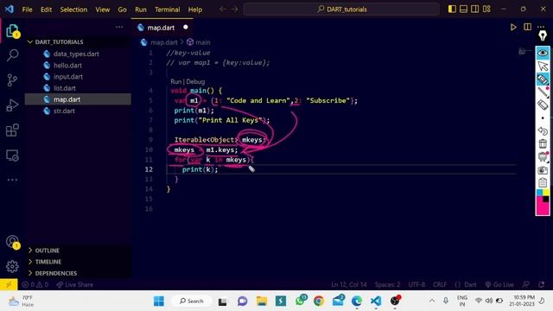
Task: Click the Debug code lens above main
Action: [195, 81]
